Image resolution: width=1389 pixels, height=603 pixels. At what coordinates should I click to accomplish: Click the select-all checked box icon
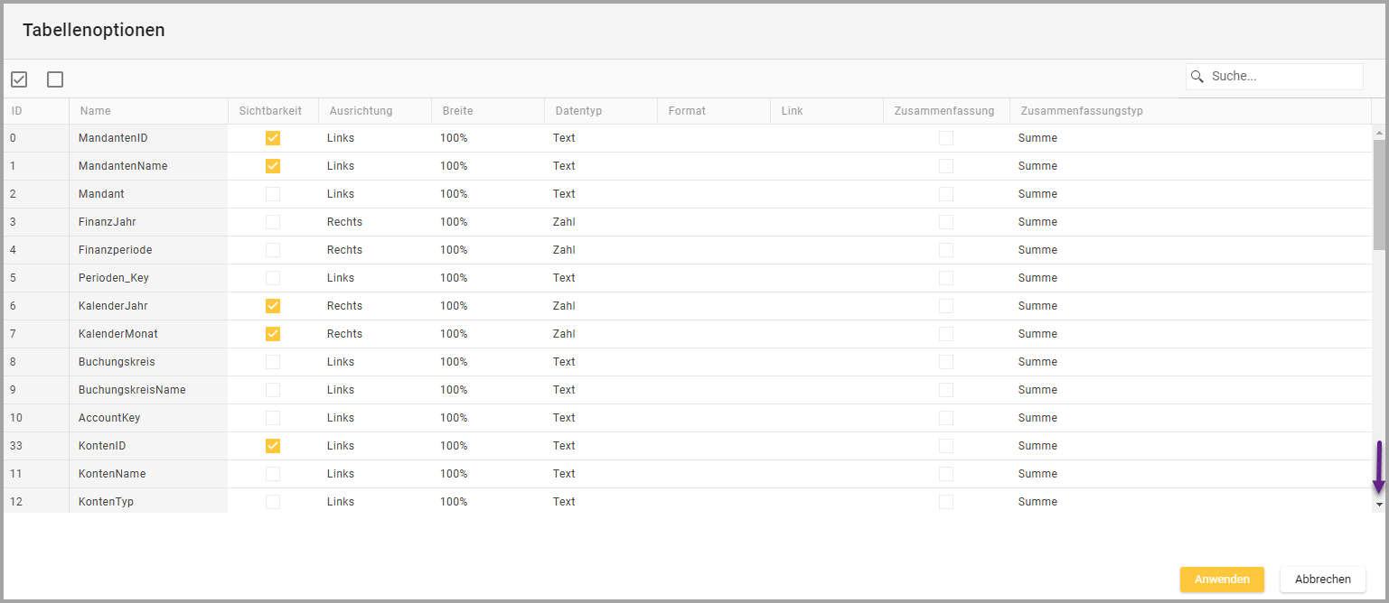[19, 79]
